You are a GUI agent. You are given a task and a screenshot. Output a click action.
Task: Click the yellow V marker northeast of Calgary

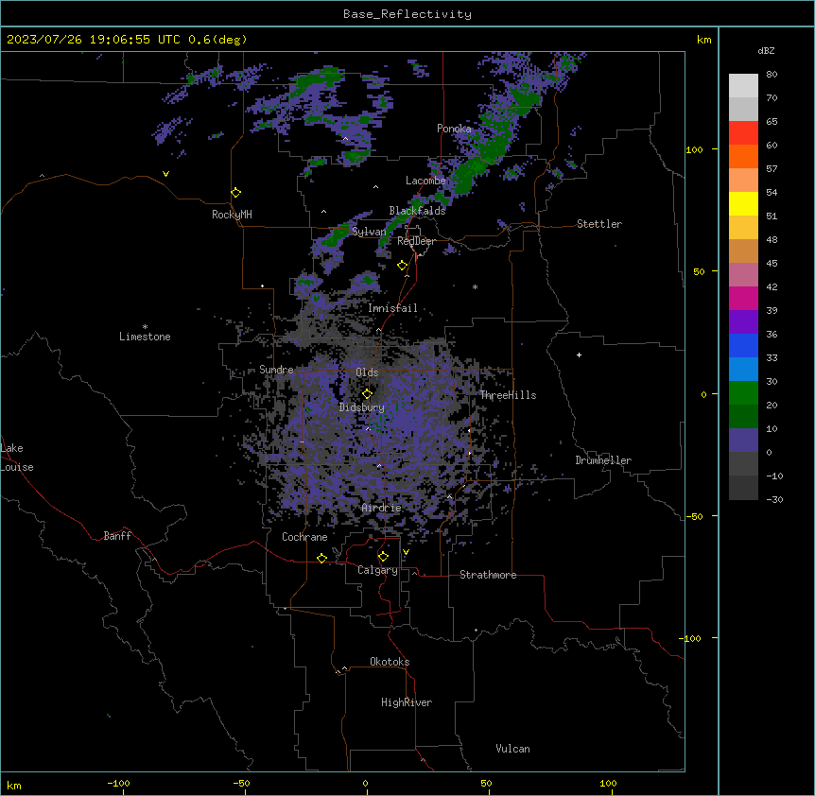pos(406,552)
